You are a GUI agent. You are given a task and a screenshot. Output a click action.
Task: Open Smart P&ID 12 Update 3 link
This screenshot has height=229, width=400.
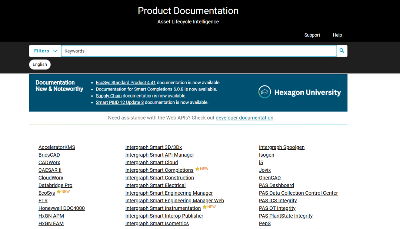120,102
